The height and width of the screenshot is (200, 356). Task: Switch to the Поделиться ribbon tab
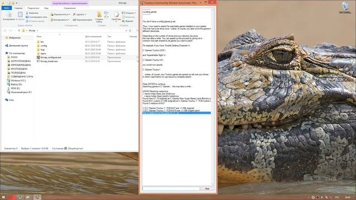(33, 8)
